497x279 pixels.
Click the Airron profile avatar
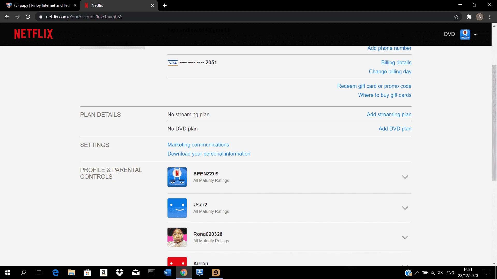click(x=177, y=261)
